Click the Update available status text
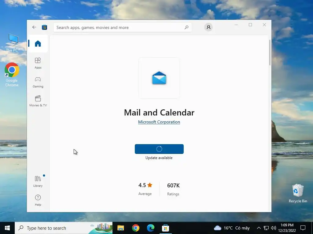The image size is (313, 234). 159,158
